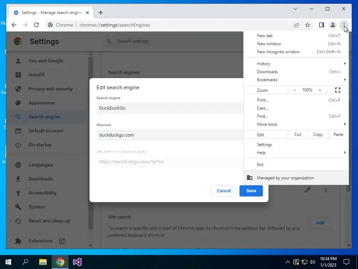358x269 pixels.
Task: Expand the Help submenu
Action: [x=296, y=153]
